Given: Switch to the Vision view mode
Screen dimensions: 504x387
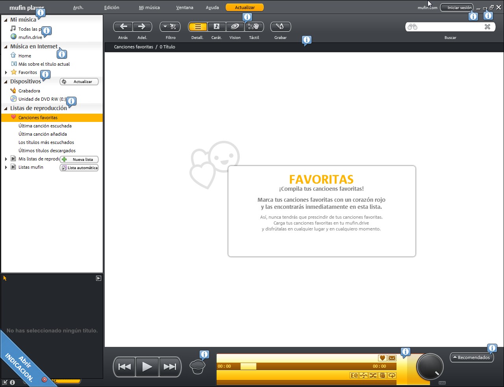Looking at the screenshot, I should [235, 26].
